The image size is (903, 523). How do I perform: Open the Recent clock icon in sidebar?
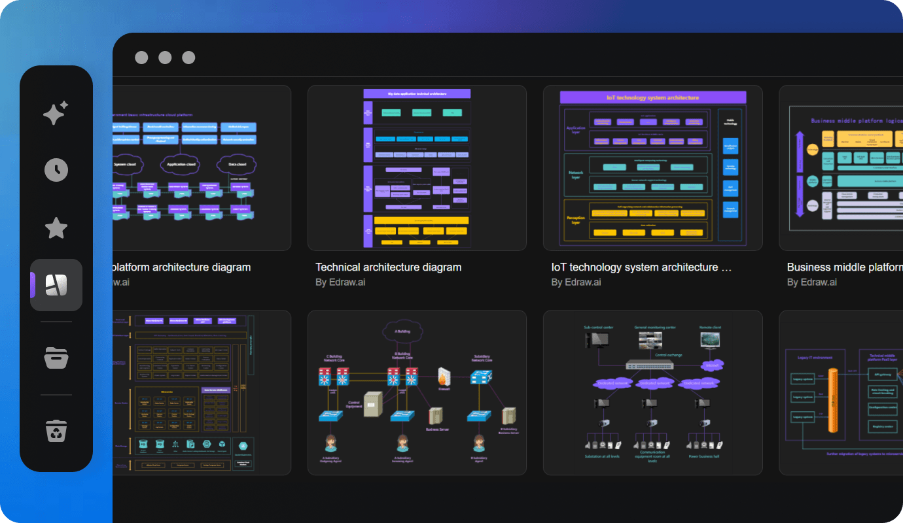point(56,170)
